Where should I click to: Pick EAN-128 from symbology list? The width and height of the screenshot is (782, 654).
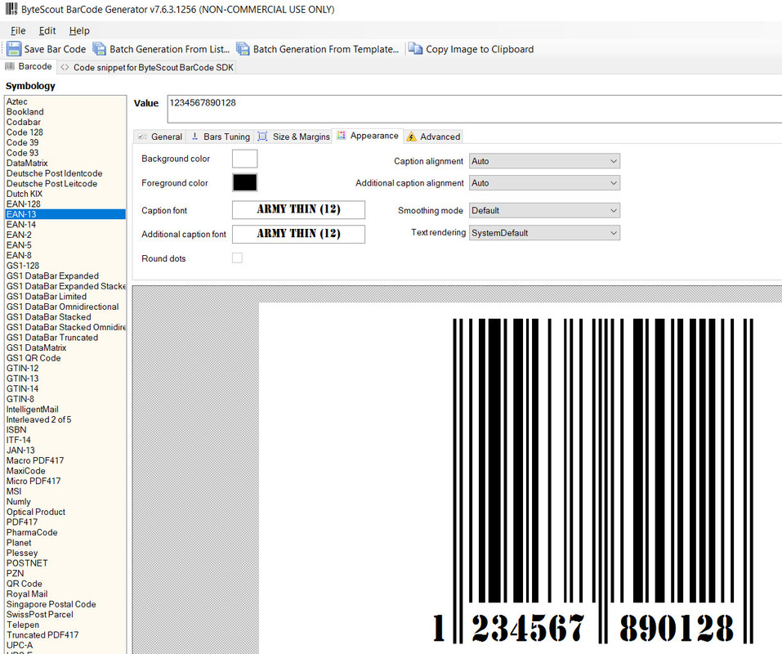pos(24,204)
